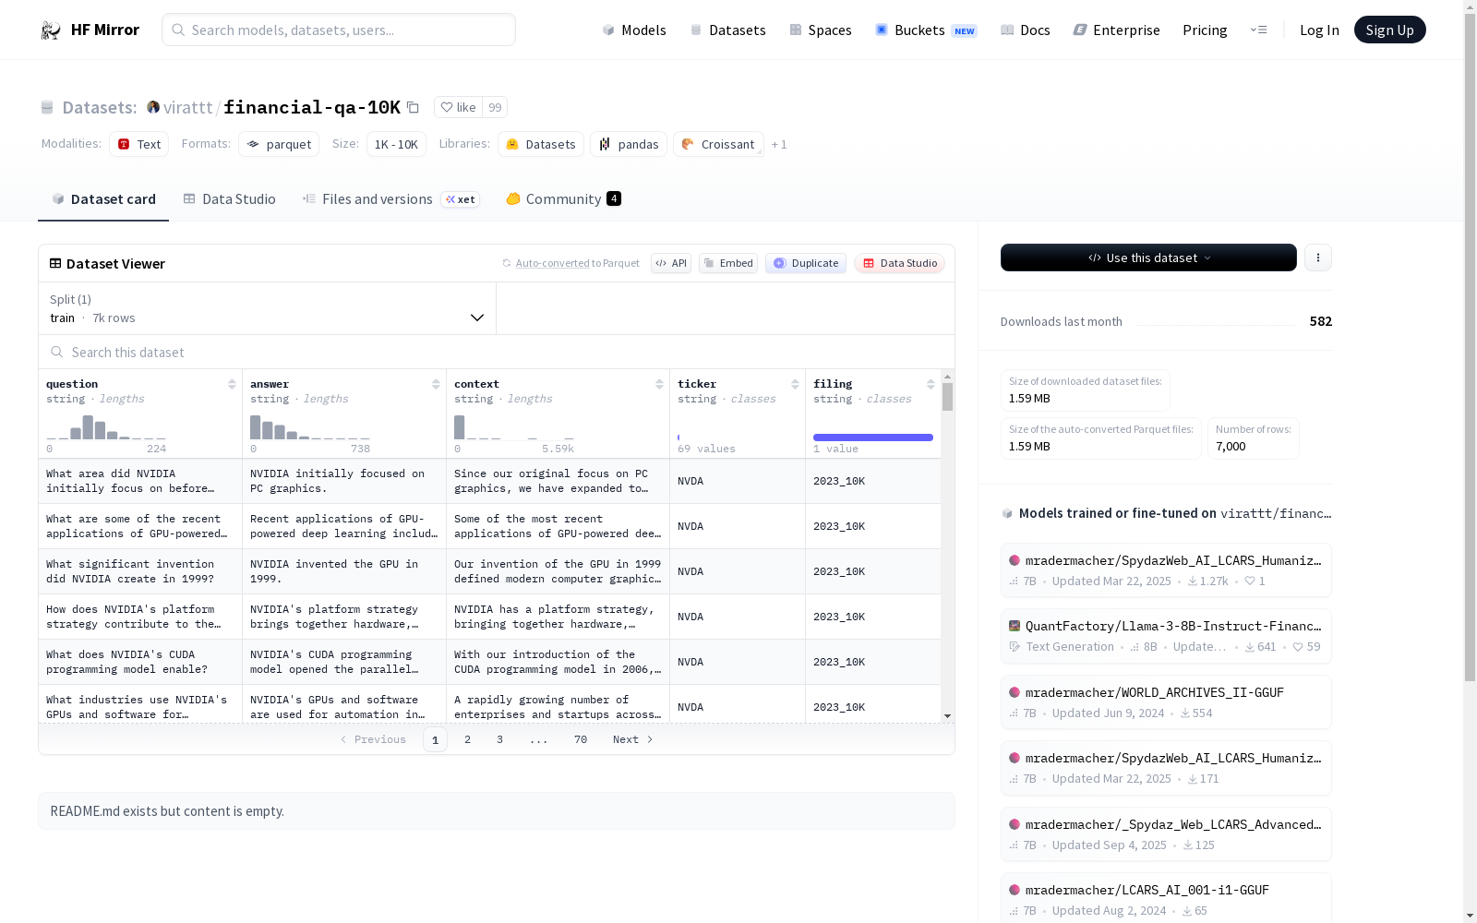Copy dataset name with the copy icon
This screenshot has width=1477, height=923.
point(413,108)
